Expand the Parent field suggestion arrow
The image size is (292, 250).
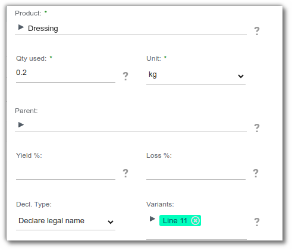click(x=21, y=124)
